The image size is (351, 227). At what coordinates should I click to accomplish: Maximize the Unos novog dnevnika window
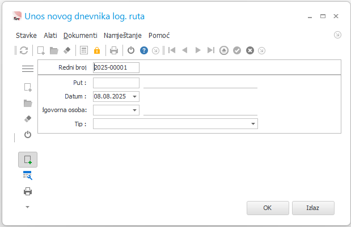(323, 16)
